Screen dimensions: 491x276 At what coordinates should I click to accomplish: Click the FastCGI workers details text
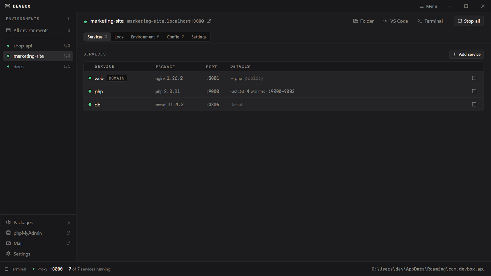point(263,92)
